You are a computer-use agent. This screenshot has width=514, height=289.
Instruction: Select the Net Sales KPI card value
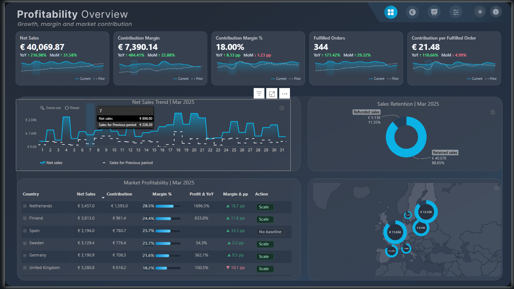(x=42, y=47)
